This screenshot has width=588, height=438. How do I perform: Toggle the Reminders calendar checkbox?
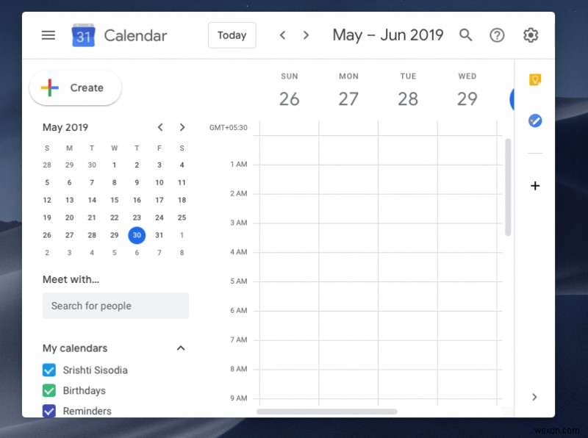(x=49, y=411)
